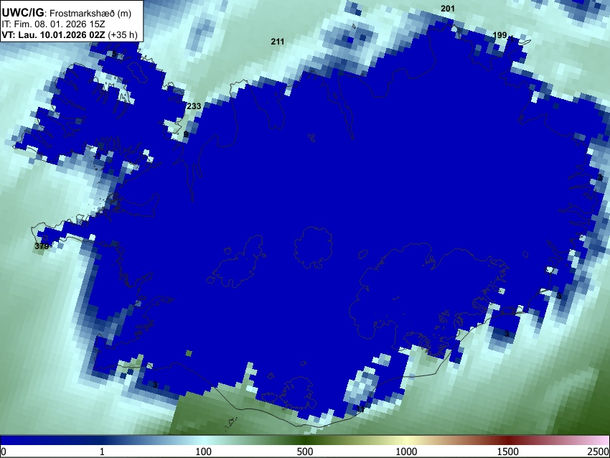Click the "1500" label on the color scale
610x458 pixels.
click(508, 452)
